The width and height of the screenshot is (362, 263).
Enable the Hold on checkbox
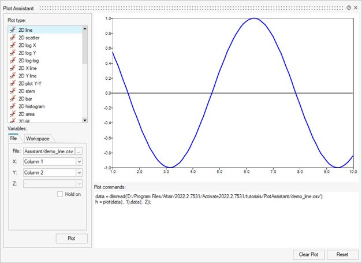point(60,194)
